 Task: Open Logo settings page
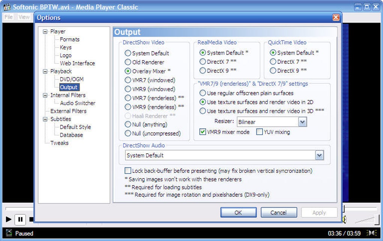pos(65,55)
